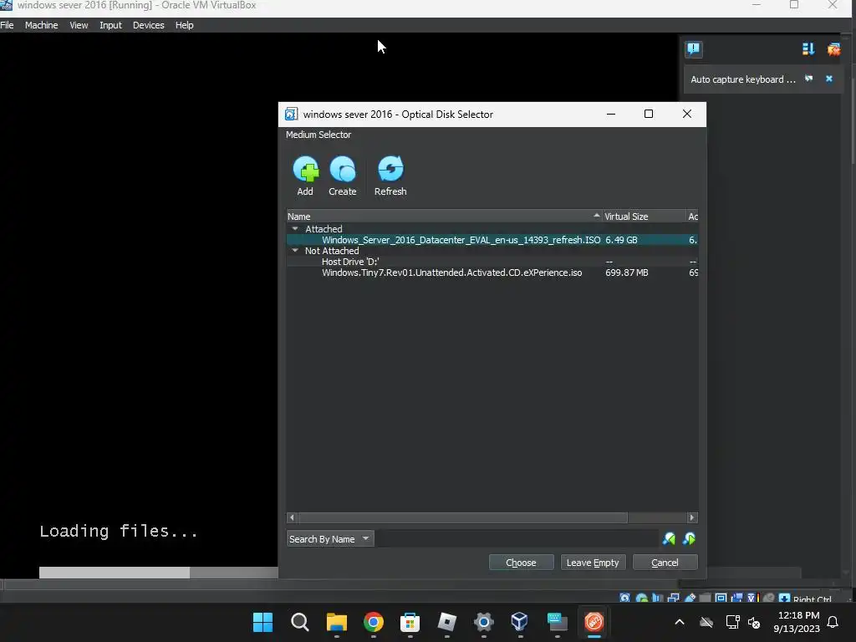Open the View menu
This screenshot has height=642, width=856.
[79, 25]
